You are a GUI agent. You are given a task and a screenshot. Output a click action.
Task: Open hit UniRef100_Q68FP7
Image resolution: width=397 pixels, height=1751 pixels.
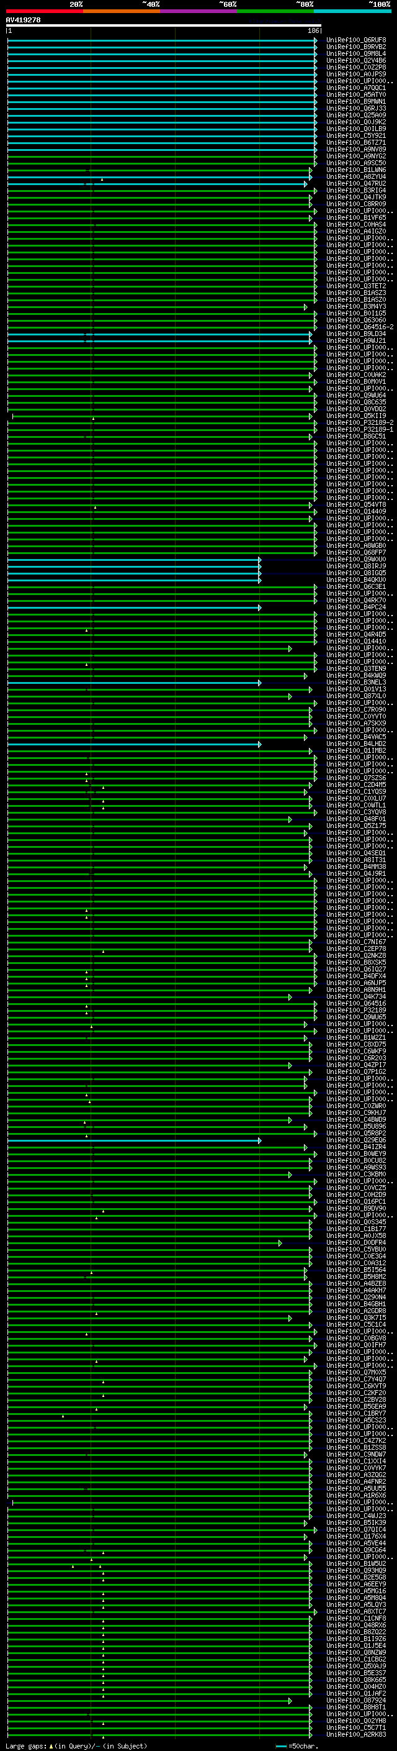click(x=356, y=553)
